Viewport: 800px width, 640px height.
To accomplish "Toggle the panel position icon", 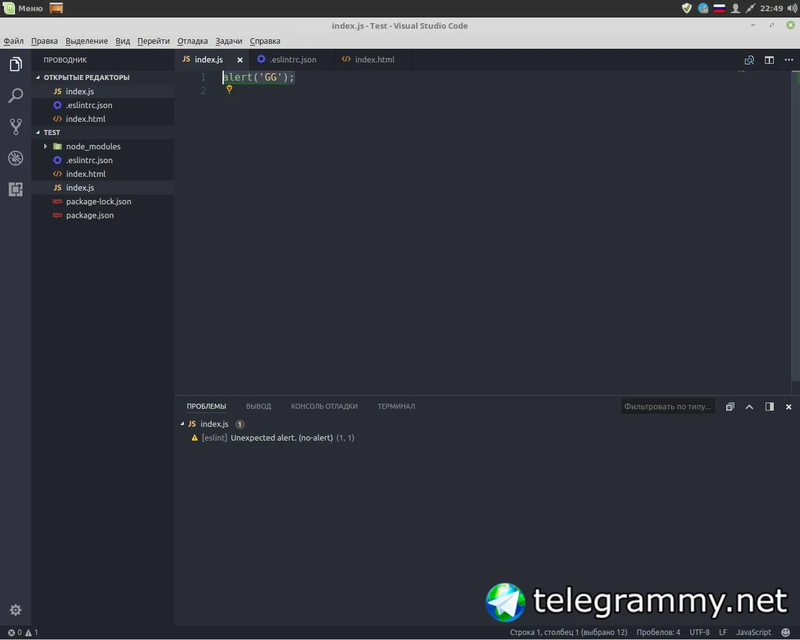I will [x=769, y=407].
